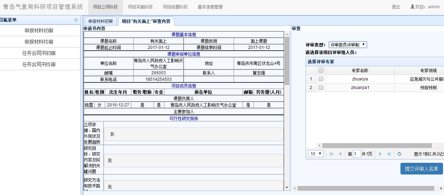Click contact name 冀志强

[259, 73]
